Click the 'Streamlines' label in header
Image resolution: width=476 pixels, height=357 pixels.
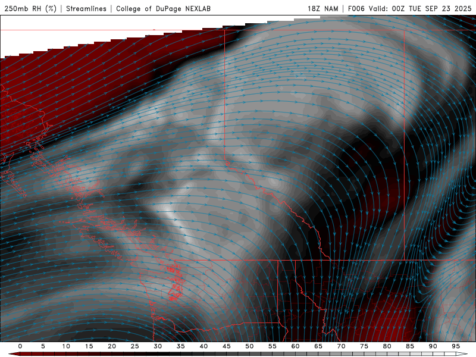(x=86, y=8)
